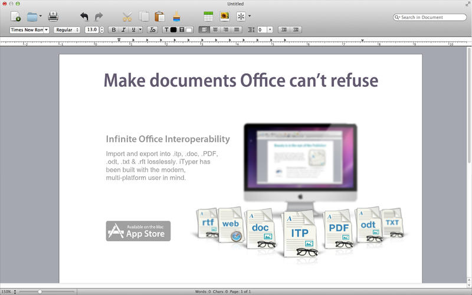Open the special characters snowflake menu
Viewport: 472px width, 295px height.
tap(244, 17)
